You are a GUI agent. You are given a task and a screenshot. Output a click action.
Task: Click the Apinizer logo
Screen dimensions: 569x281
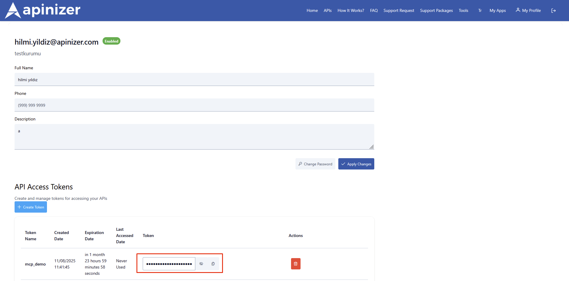click(x=43, y=10)
